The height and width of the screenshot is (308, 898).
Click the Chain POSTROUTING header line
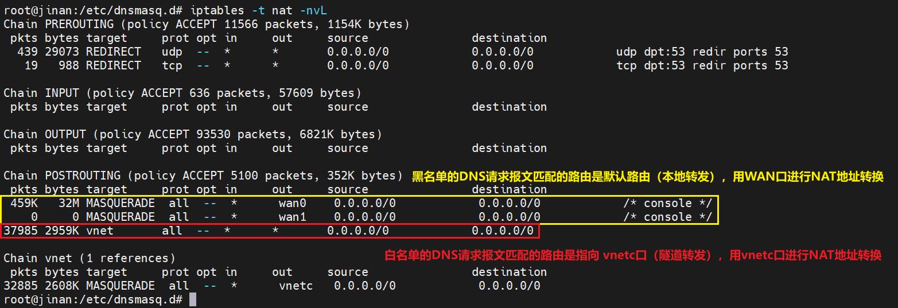tap(203, 176)
